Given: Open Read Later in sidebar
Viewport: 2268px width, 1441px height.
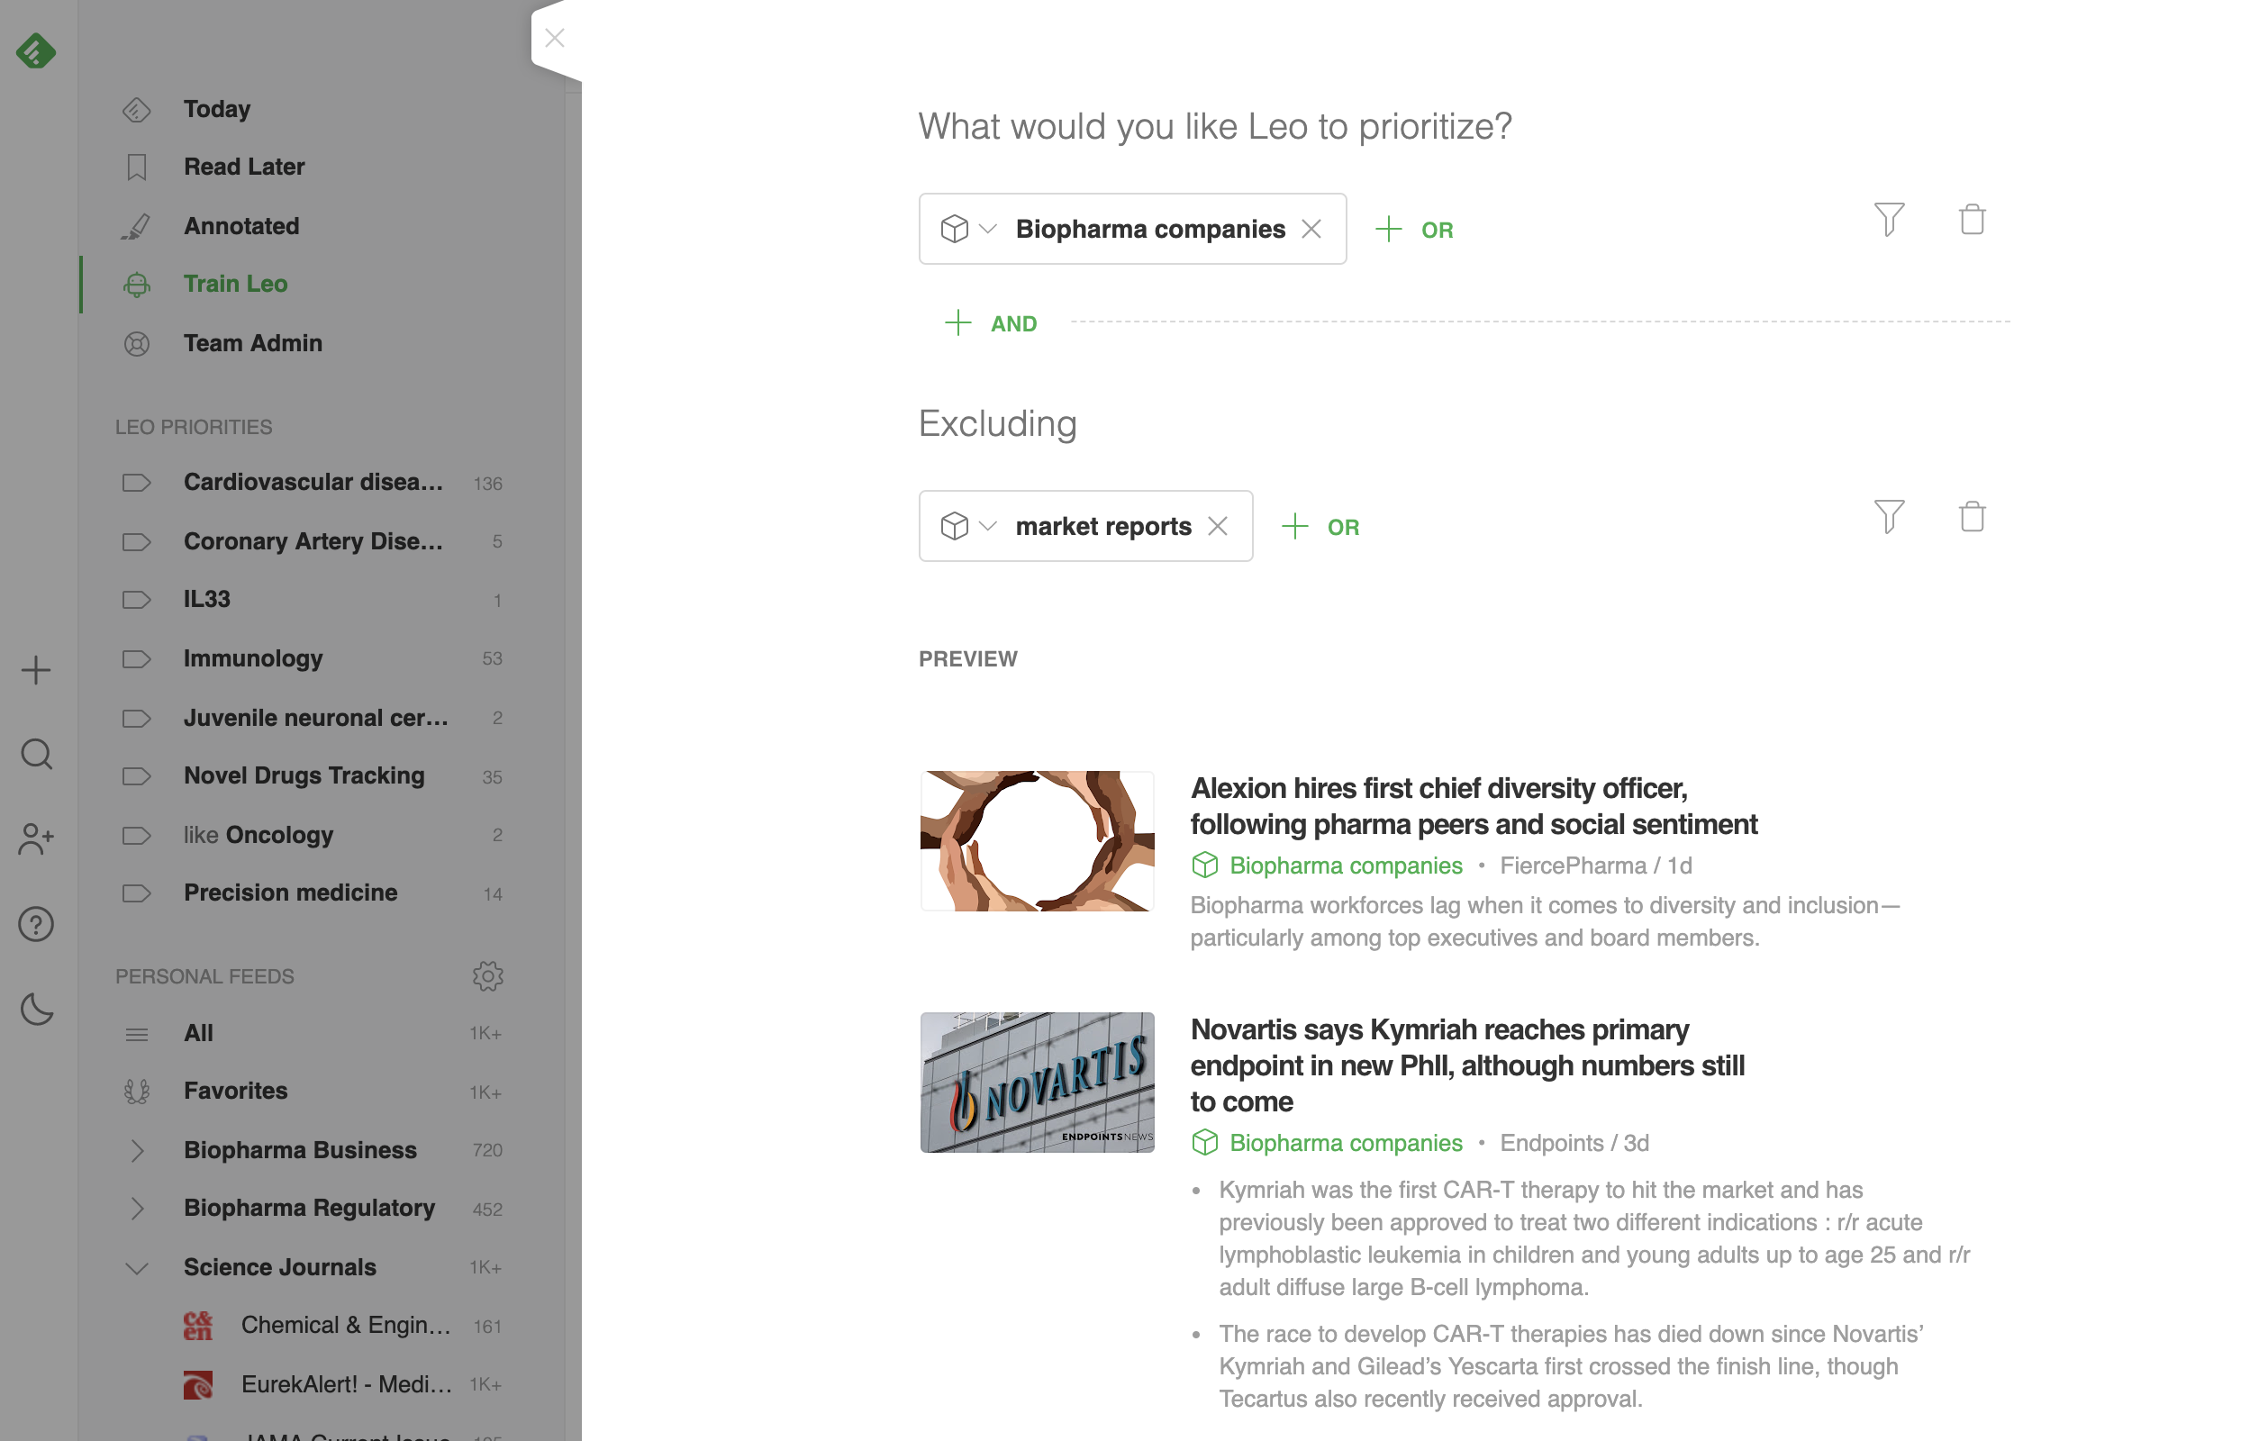Looking at the screenshot, I should coord(244,167).
